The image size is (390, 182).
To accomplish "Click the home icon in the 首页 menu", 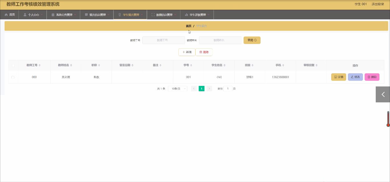I will pos(6,15).
